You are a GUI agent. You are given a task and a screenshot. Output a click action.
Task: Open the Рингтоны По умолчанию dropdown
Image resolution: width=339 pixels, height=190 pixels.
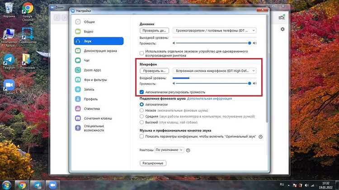pyautogui.click(x=169, y=150)
